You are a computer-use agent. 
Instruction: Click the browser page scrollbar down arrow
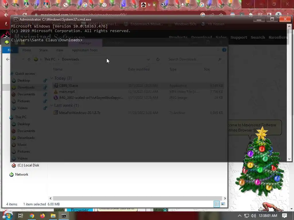pos(292,209)
